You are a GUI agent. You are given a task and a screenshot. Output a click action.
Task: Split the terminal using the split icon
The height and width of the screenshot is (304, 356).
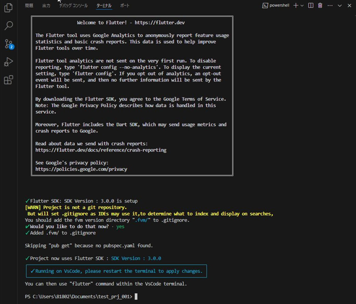point(310,5)
